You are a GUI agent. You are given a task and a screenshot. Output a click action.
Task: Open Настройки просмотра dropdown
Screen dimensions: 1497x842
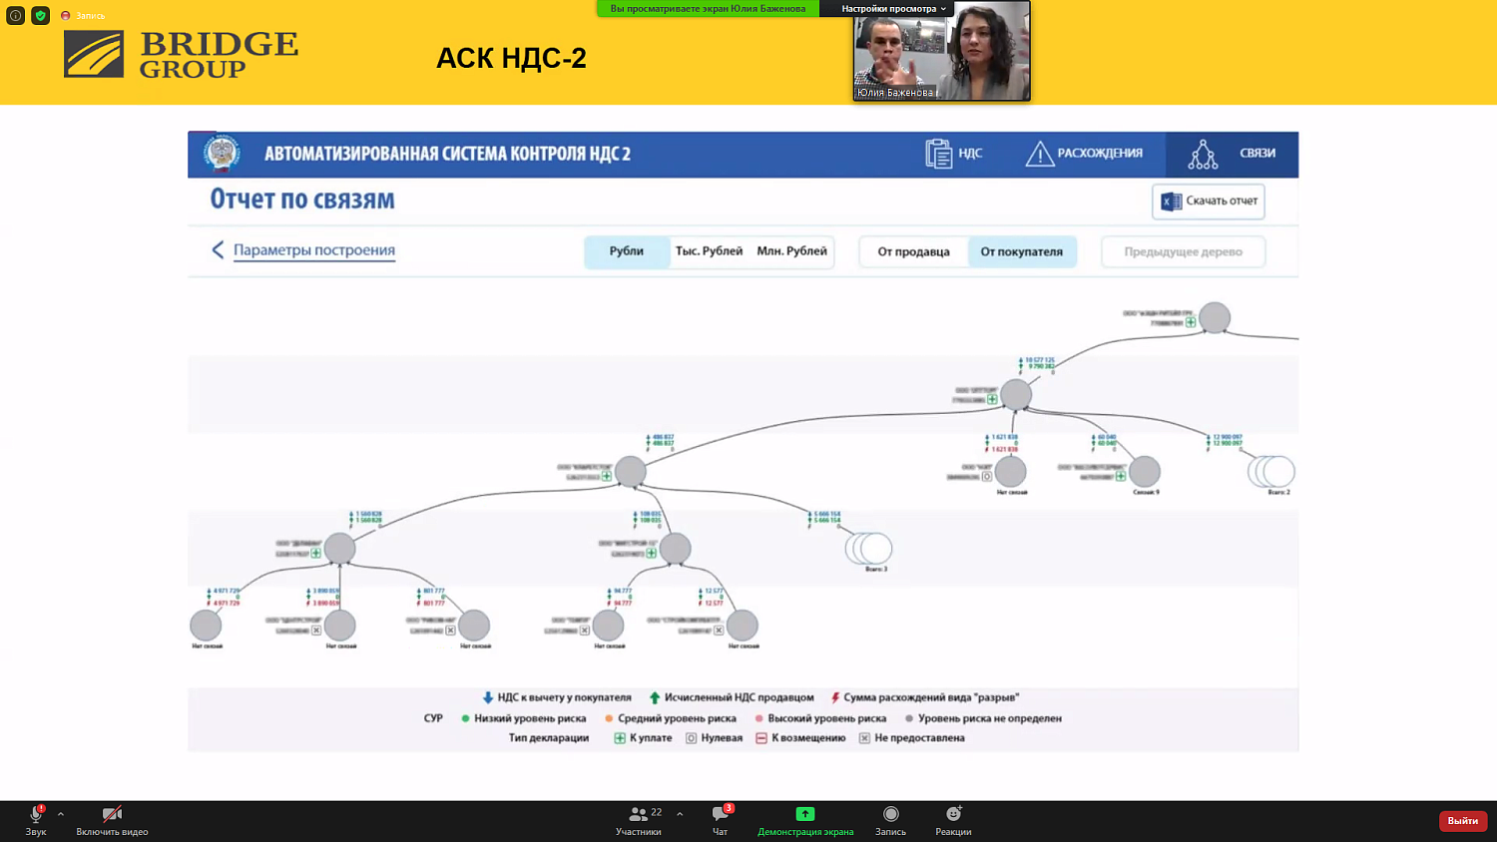click(893, 9)
